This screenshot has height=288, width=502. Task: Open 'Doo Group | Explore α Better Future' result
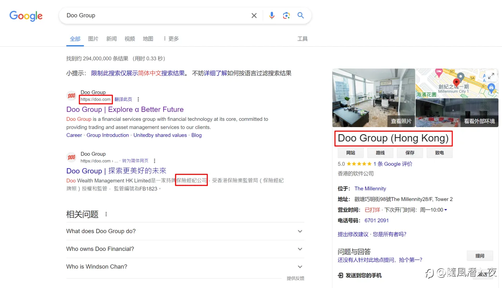pos(125,109)
